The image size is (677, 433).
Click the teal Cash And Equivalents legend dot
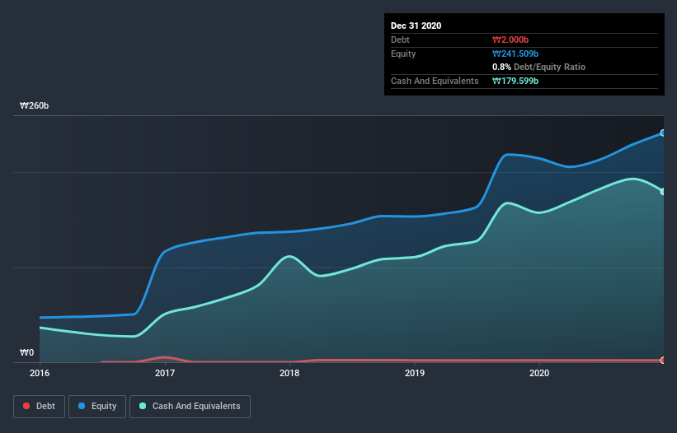[x=143, y=406]
